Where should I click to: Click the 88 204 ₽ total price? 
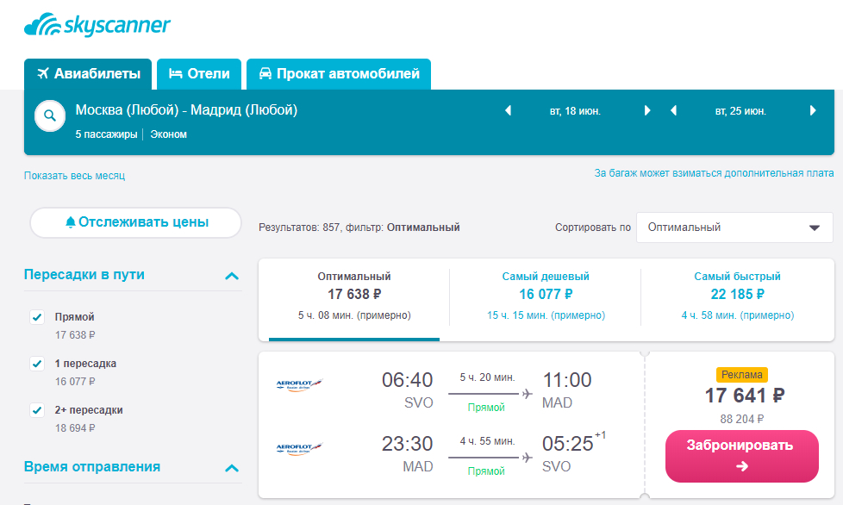pos(742,419)
